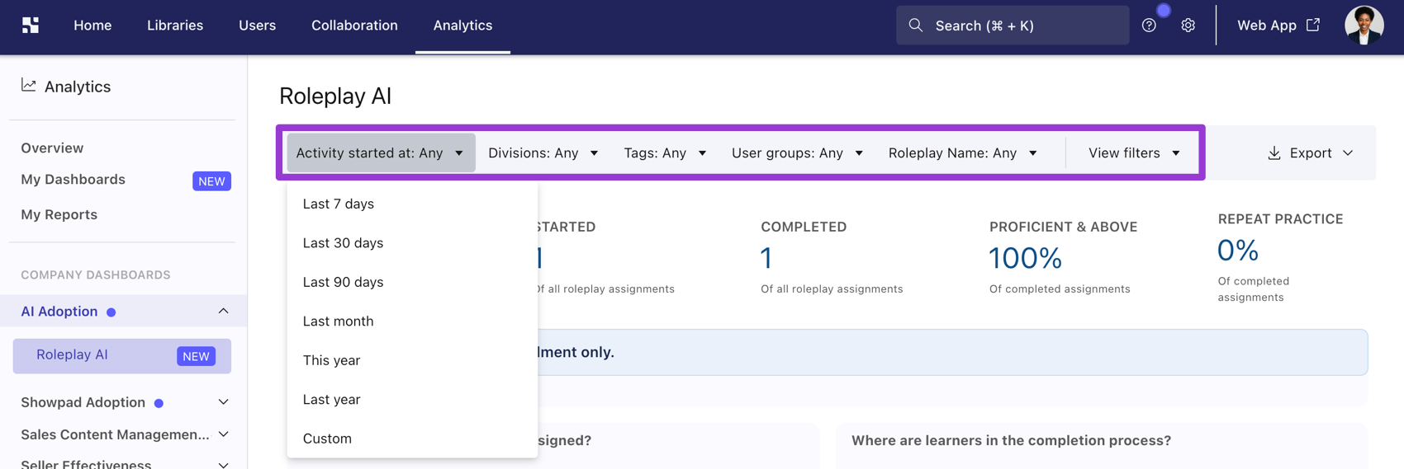This screenshot has height=469, width=1404.
Task: Open the Tags: Any filter dropdown
Action: tap(665, 153)
